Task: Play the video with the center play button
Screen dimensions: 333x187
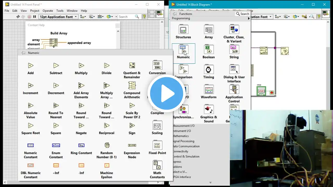Action: [x=166, y=94]
